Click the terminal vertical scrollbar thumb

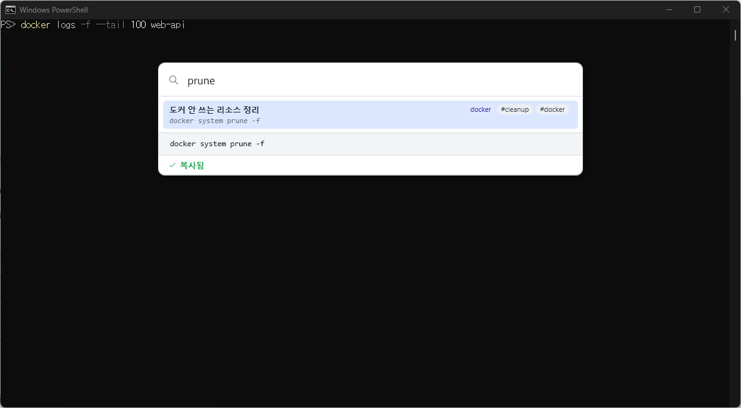735,36
